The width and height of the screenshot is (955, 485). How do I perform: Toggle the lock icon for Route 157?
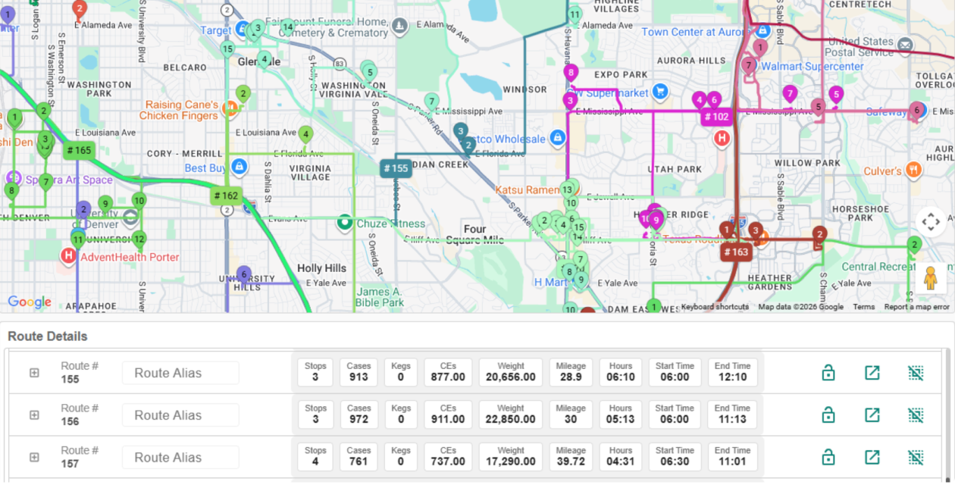pyautogui.click(x=828, y=457)
